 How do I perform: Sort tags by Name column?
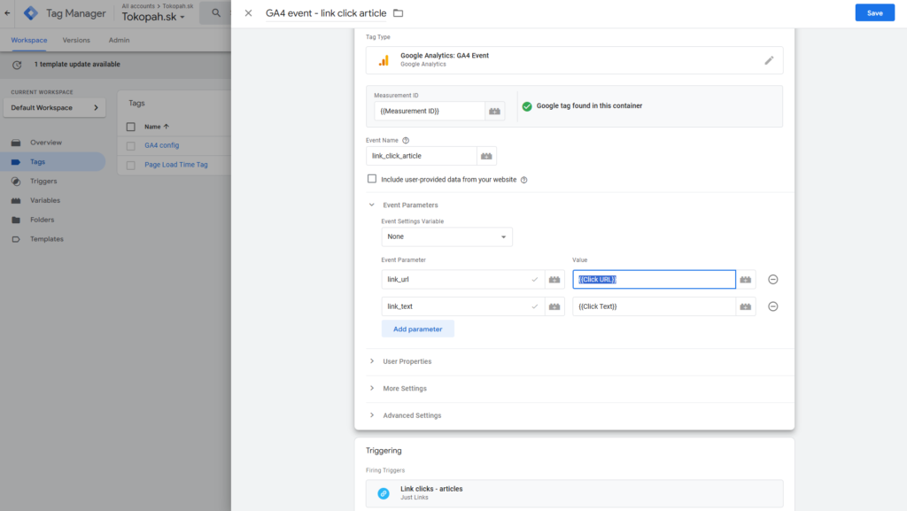(157, 127)
